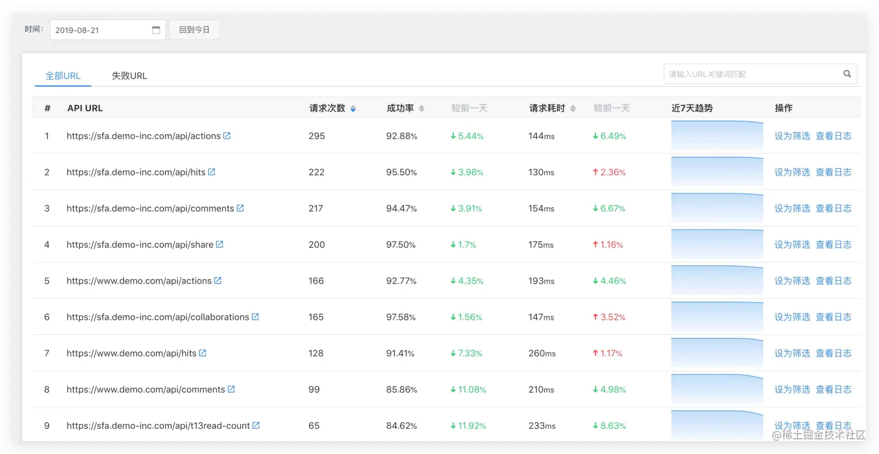Image resolution: width=879 pixels, height=454 pixels.
Task: Click 设为筛选 for sfa api/comments row
Action: pyautogui.click(x=792, y=209)
